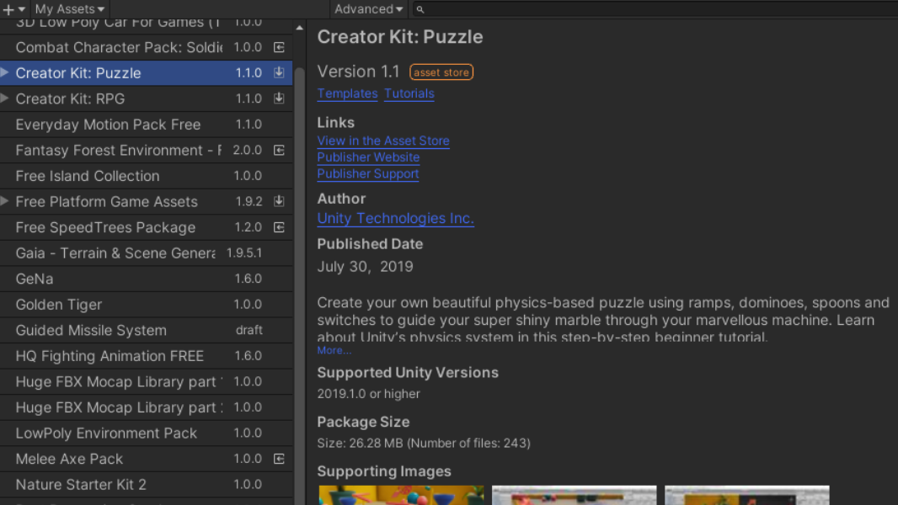Image resolution: width=898 pixels, height=505 pixels.
Task: Click the import icon for Combat Character Pack
Action: point(279,47)
